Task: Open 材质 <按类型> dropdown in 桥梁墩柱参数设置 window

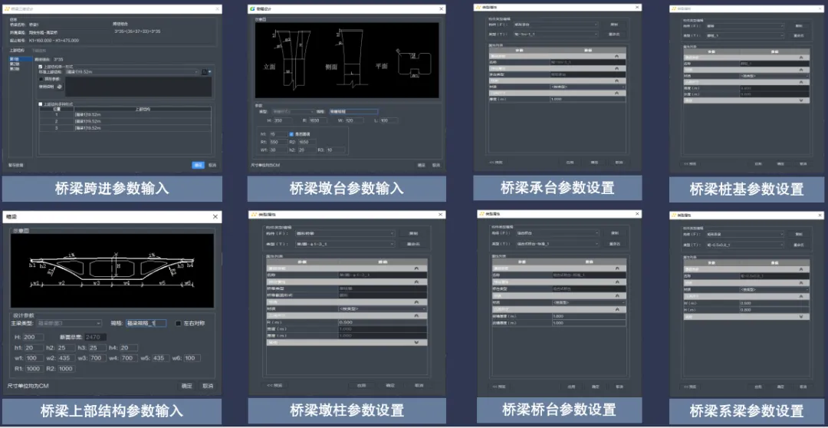Action: 383,308
